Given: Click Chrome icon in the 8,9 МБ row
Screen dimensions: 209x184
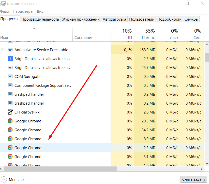Looking at the screenshot, I should tap(10, 139).
